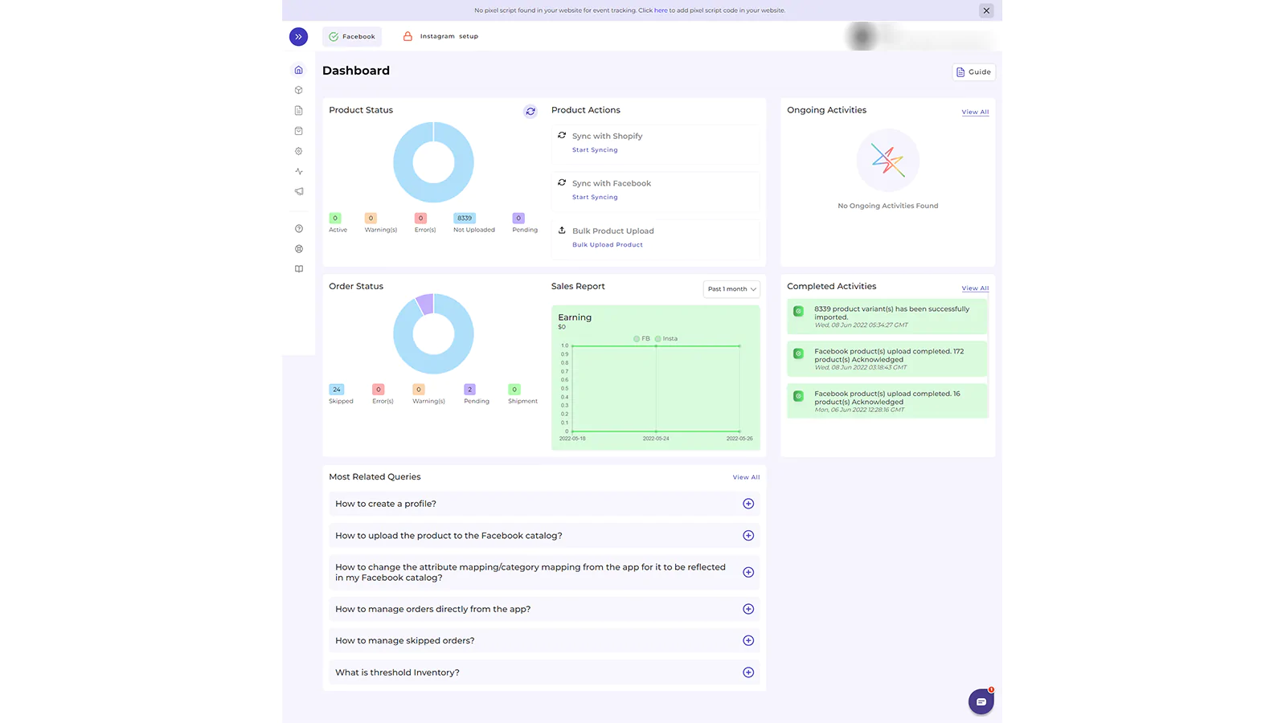The height and width of the screenshot is (723, 1286).
Task: Open the chat support bubble
Action: pos(981,701)
